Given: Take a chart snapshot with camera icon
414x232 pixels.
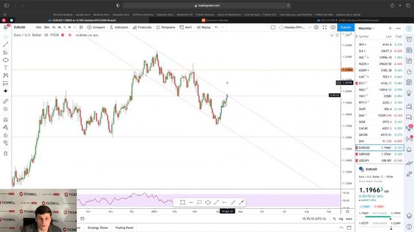Looking at the screenshot, I should click(x=333, y=27).
